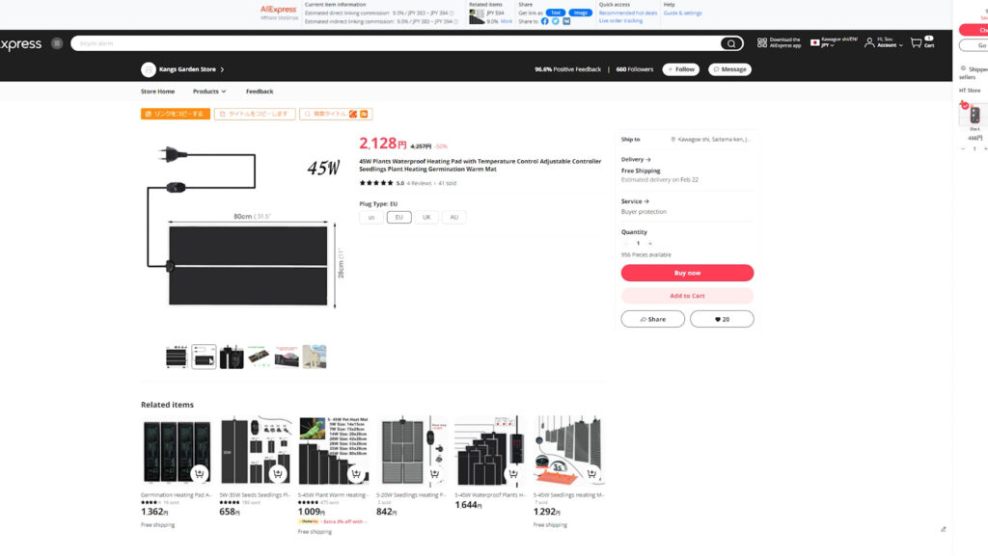Select the US plug type option
This screenshot has width=988, height=556.
[371, 217]
